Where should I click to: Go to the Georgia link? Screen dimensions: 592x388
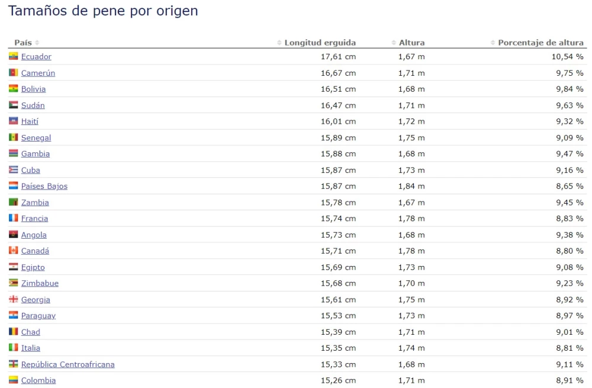pyautogui.click(x=36, y=300)
